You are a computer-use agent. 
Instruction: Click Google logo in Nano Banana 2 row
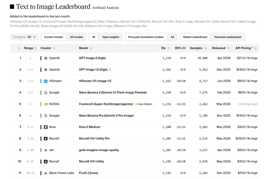click(46, 93)
